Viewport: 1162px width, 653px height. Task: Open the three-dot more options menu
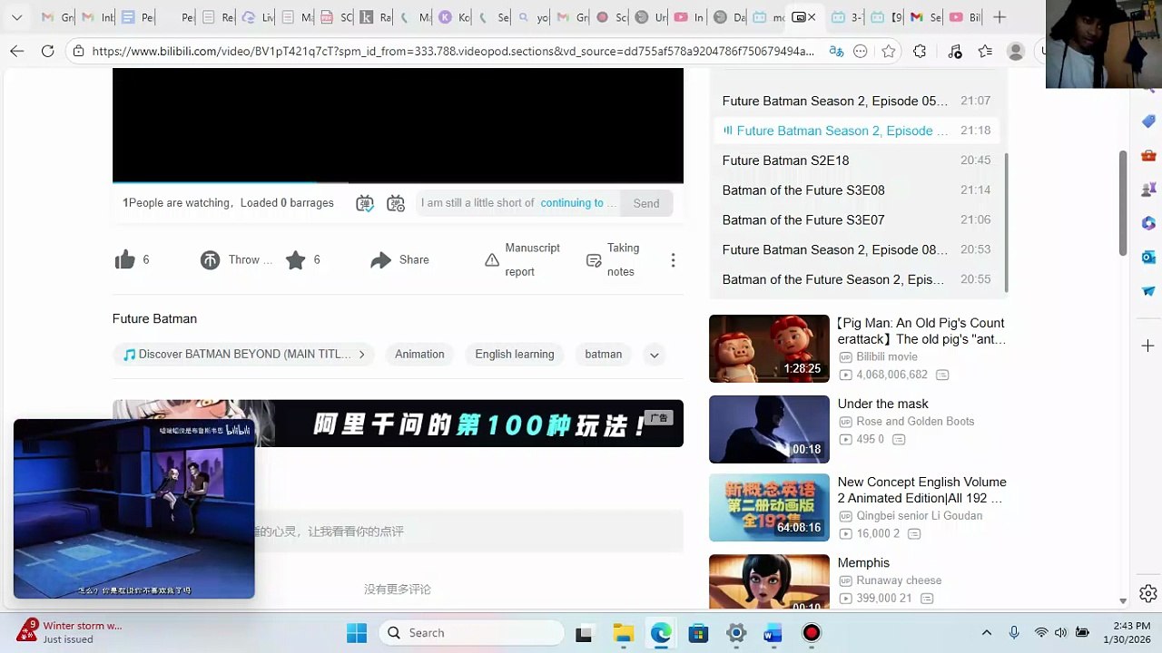[673, 260]
